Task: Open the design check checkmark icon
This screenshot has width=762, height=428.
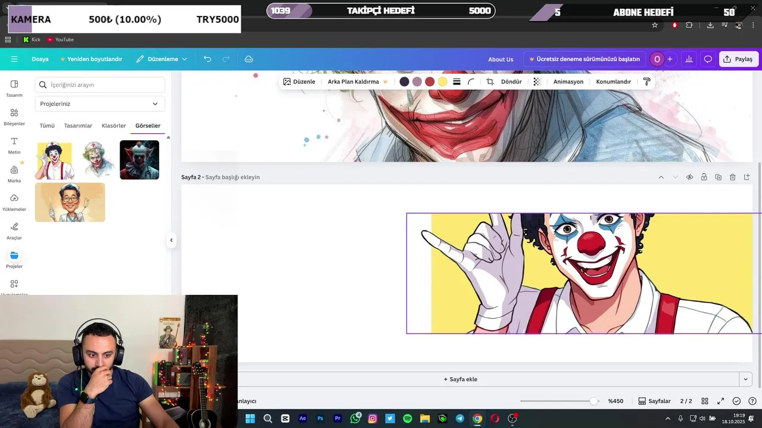Action: [x=736, y=401]
